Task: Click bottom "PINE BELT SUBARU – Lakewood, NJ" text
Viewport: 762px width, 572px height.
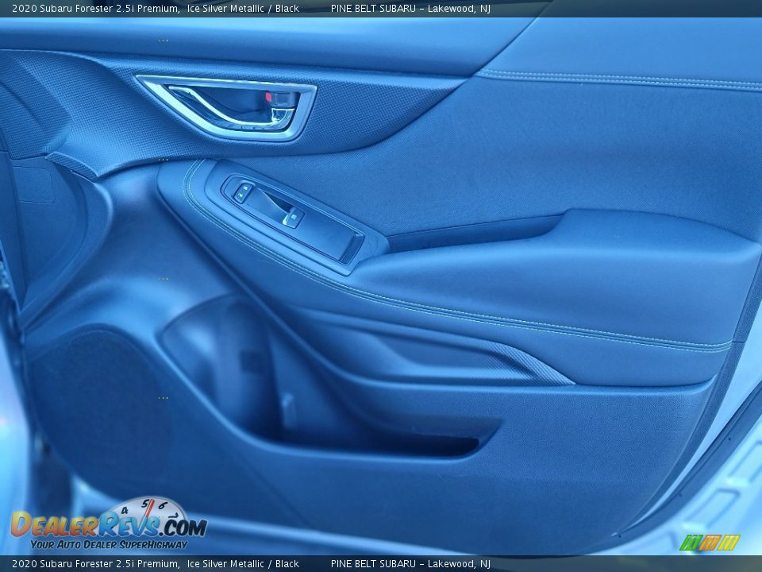Action: pyautogui.click(x=410, y=564)
